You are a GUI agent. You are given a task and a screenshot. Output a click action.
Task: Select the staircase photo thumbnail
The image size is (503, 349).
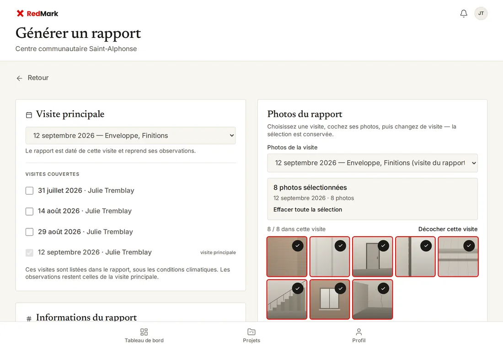pos(287,299)
